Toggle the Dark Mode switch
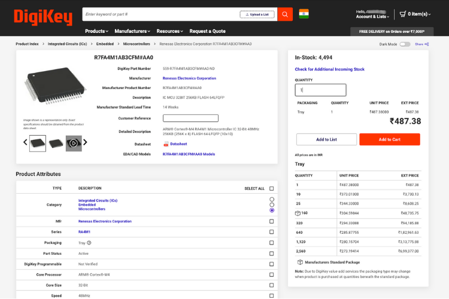 click(405, 44)
